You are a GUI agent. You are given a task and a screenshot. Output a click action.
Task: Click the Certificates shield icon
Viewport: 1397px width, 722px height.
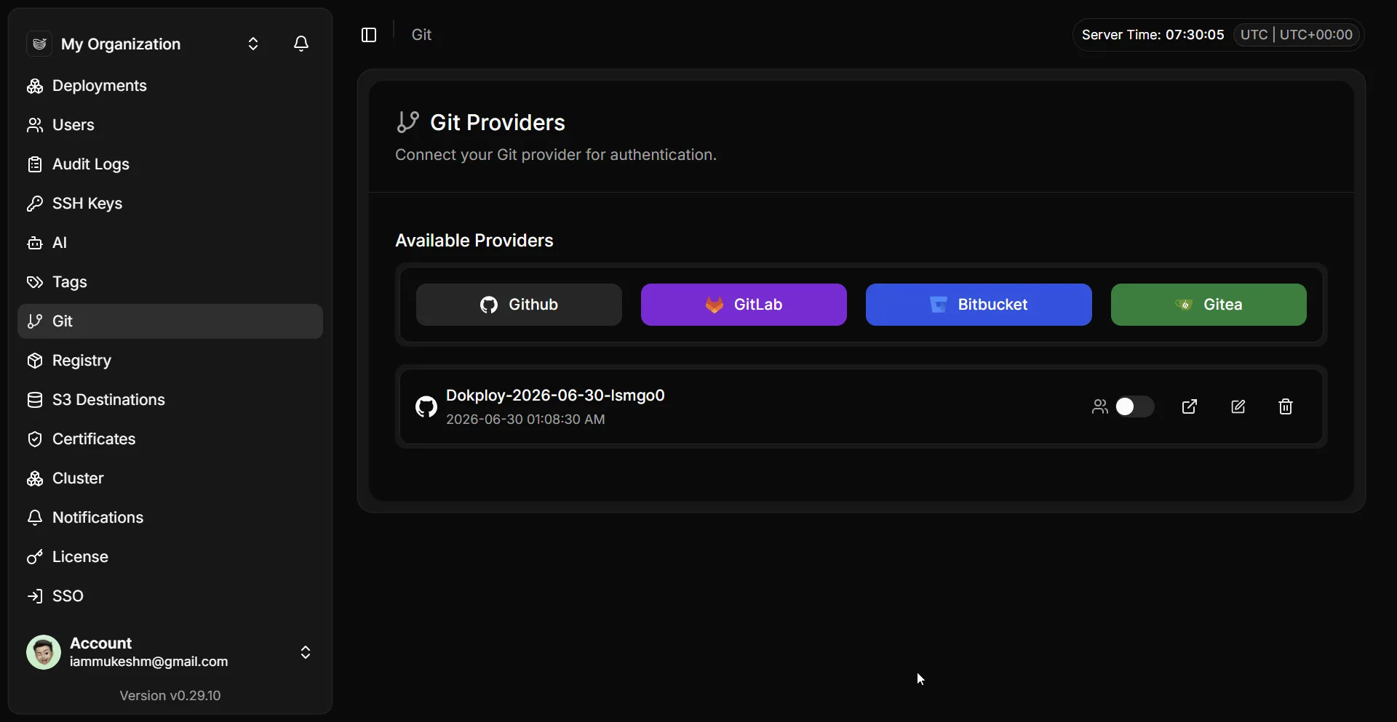click(x=35, y=439)
